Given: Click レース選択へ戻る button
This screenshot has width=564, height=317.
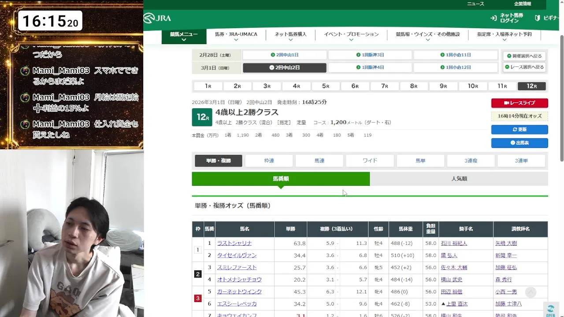Looking at the screenshot, I should pos(524,67).
